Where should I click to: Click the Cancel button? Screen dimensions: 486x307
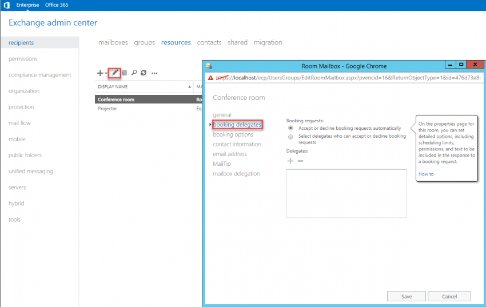(449, 296)
